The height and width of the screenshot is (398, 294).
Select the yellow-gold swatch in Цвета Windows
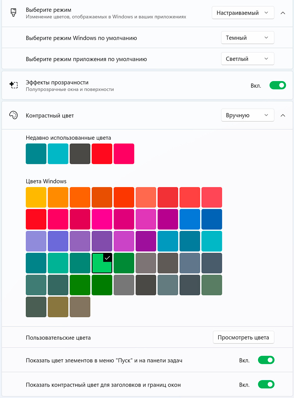[36, 197]
